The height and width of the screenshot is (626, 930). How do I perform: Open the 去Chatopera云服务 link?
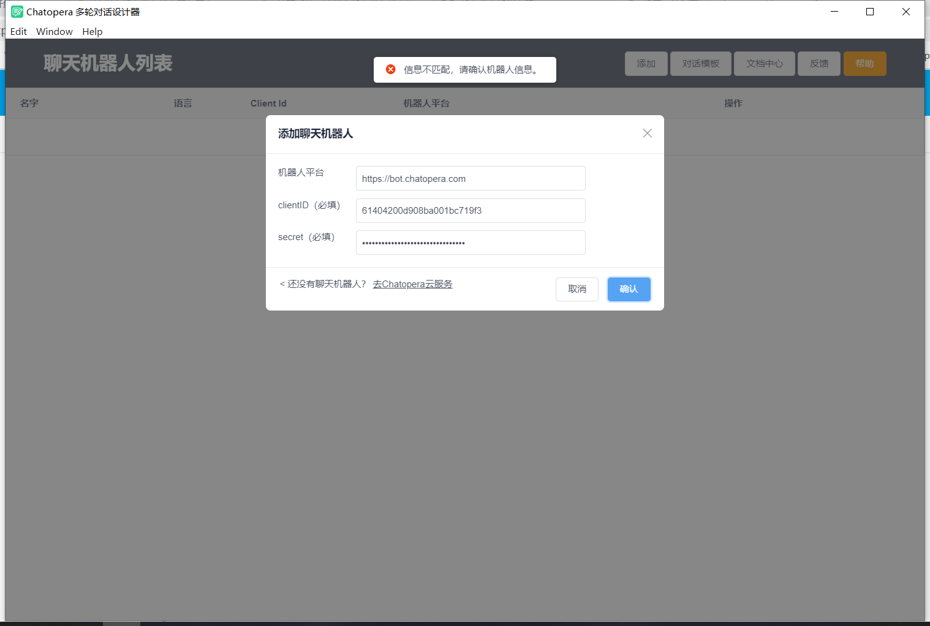coord(412,284)
